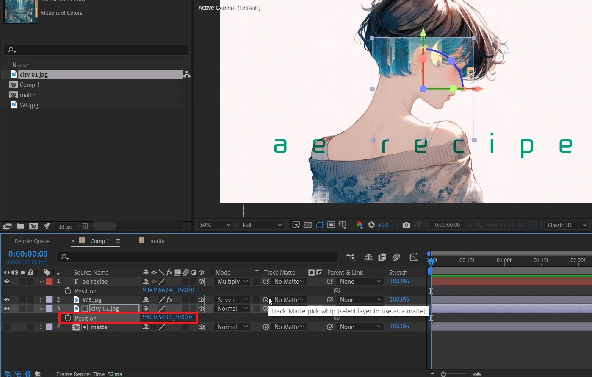
Task: Delete selected project item with trash icon
Action: [85, 226]
